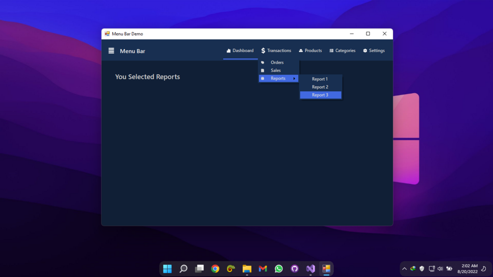Open the volume tray icon
The image size is (493, 277).
440,269
